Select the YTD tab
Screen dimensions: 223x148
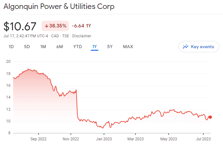[x=78, y=47]
